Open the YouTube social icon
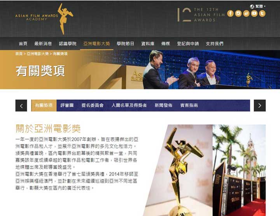 254,13
